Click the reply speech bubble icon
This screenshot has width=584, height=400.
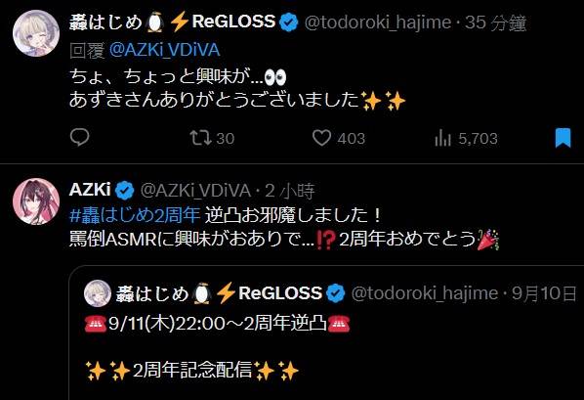(x=80, y=137)
